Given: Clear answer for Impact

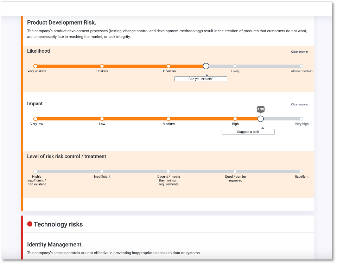Looking at the screenshot, I should pyautogui.click(x=299, y=105).
